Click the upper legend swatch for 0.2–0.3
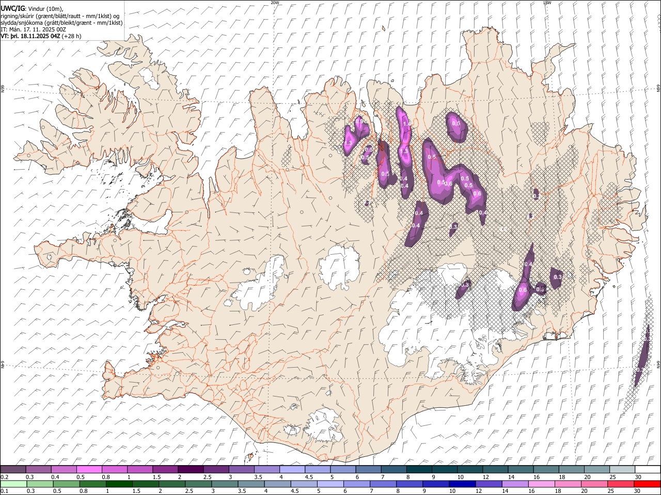This screenshot has height=495, width=661. (13, 469)
